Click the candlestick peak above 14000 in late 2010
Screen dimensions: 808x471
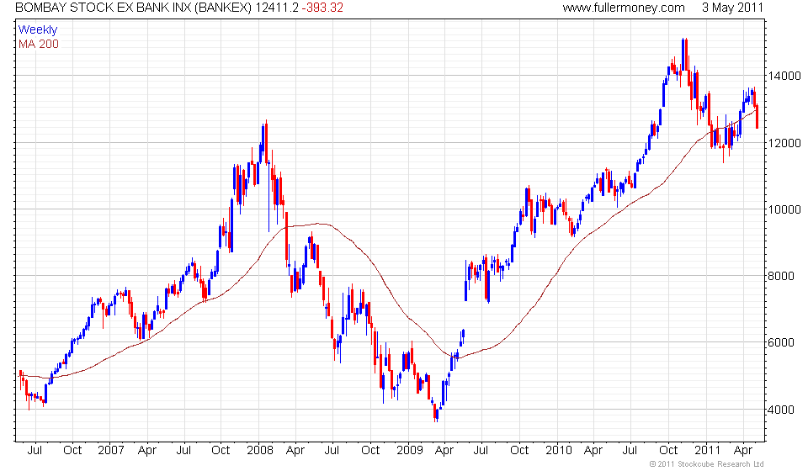(685, 55)
